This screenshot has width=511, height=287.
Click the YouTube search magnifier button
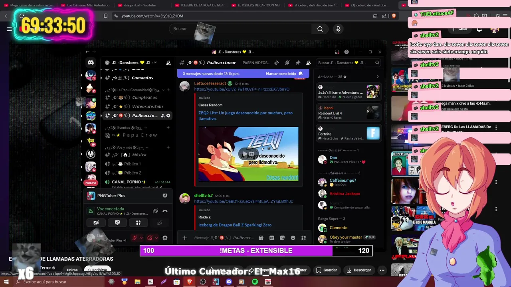click(320, 29)
